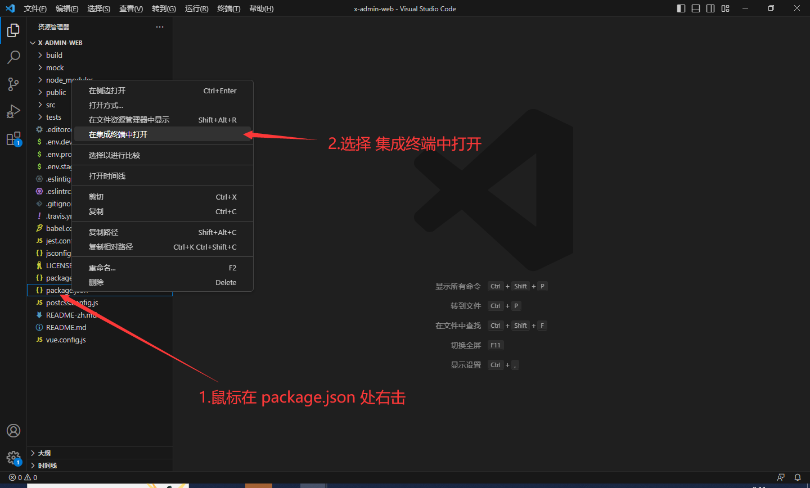
Task: Select the jsconfig file
Action: pos(49,253)
